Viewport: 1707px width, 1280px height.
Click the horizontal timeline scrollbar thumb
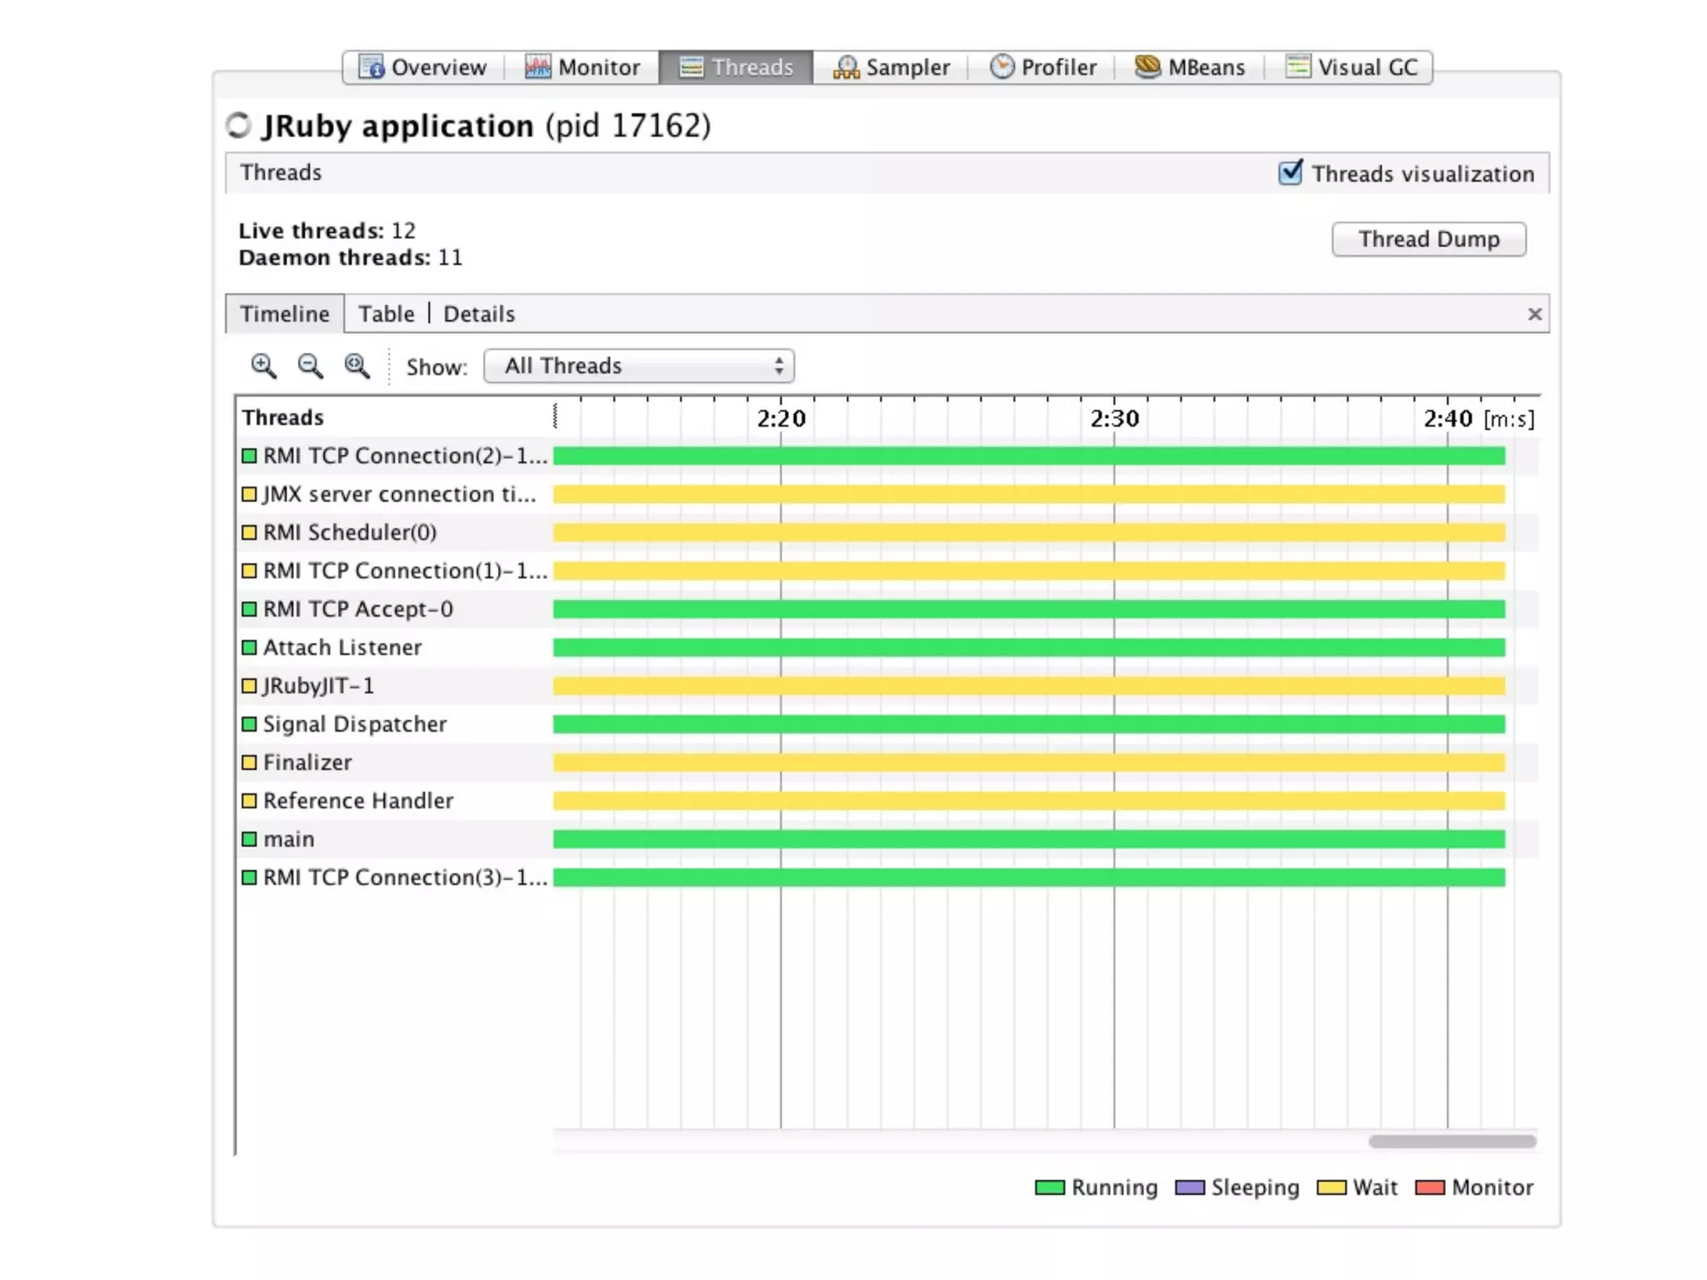(1452, 1142)
